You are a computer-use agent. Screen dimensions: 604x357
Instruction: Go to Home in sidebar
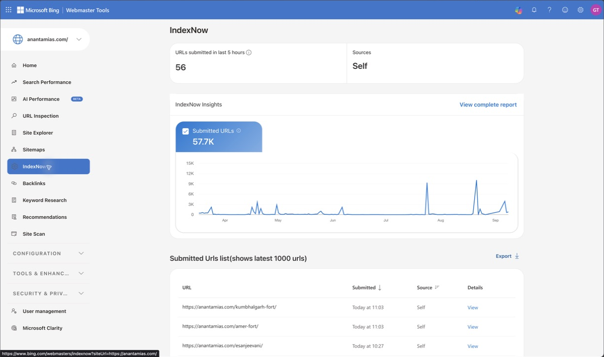tap(30, 65)
